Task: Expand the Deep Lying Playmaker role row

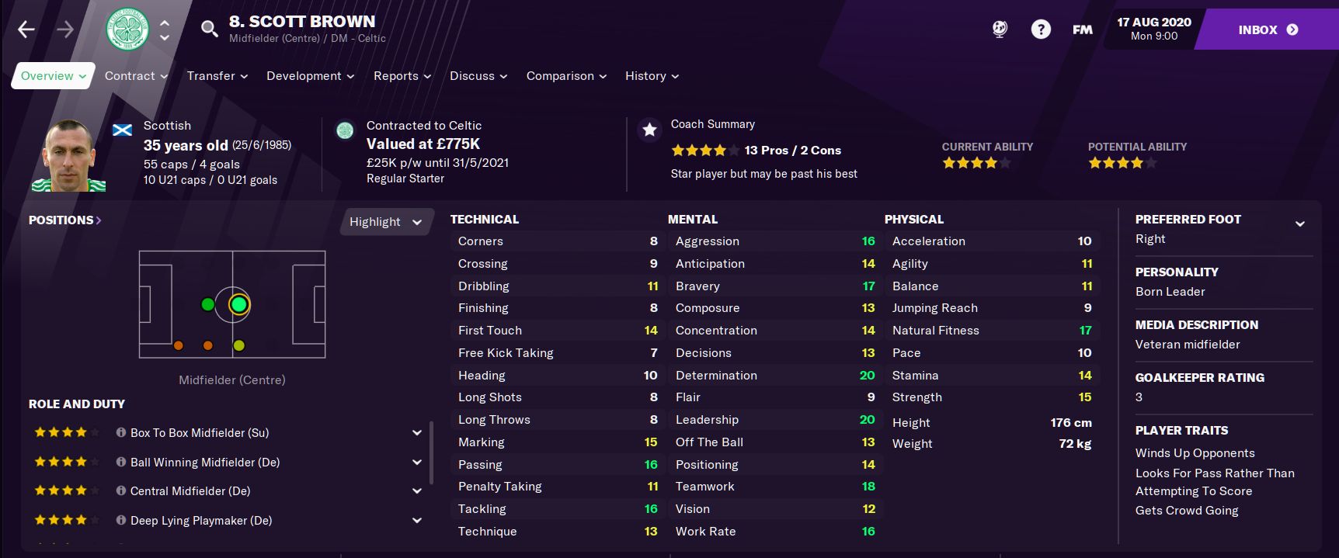Action: tap(417, 520)
